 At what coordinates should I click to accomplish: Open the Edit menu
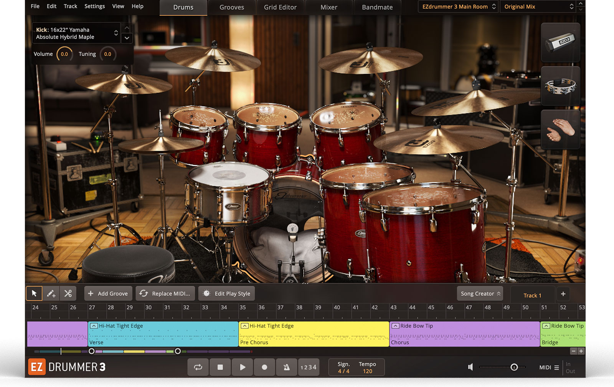point(51,6)
